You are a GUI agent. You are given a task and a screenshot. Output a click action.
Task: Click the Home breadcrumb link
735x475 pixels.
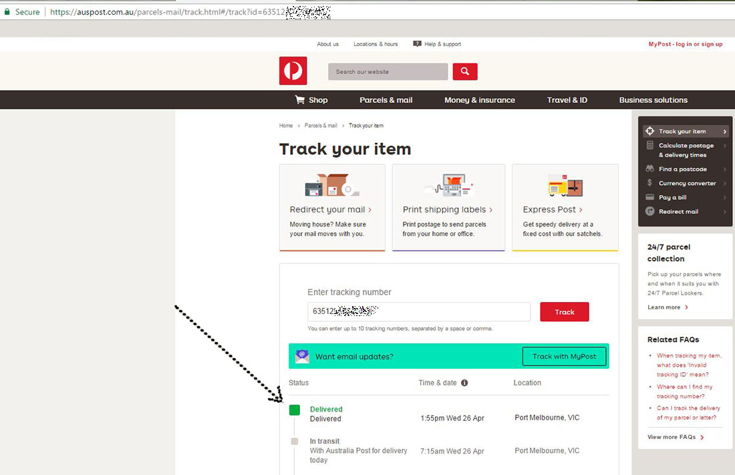pos(286,126)
